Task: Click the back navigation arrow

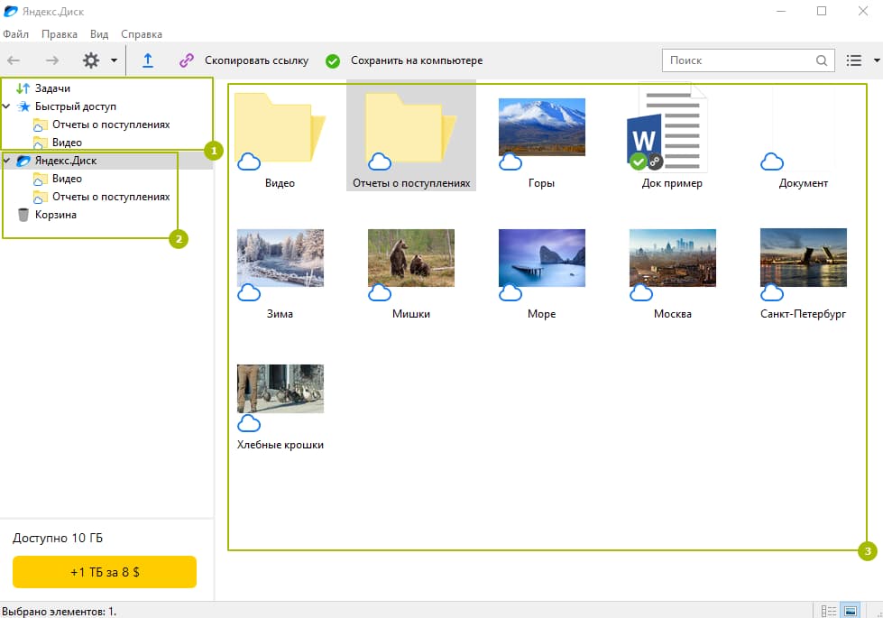Action: (x=14, y=60)
